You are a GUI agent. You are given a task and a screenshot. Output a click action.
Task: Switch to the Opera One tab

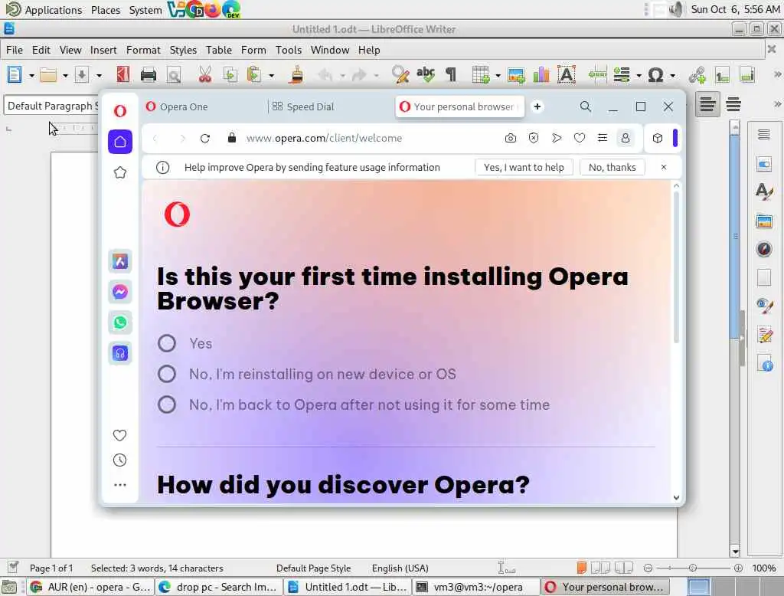[202, 106]
